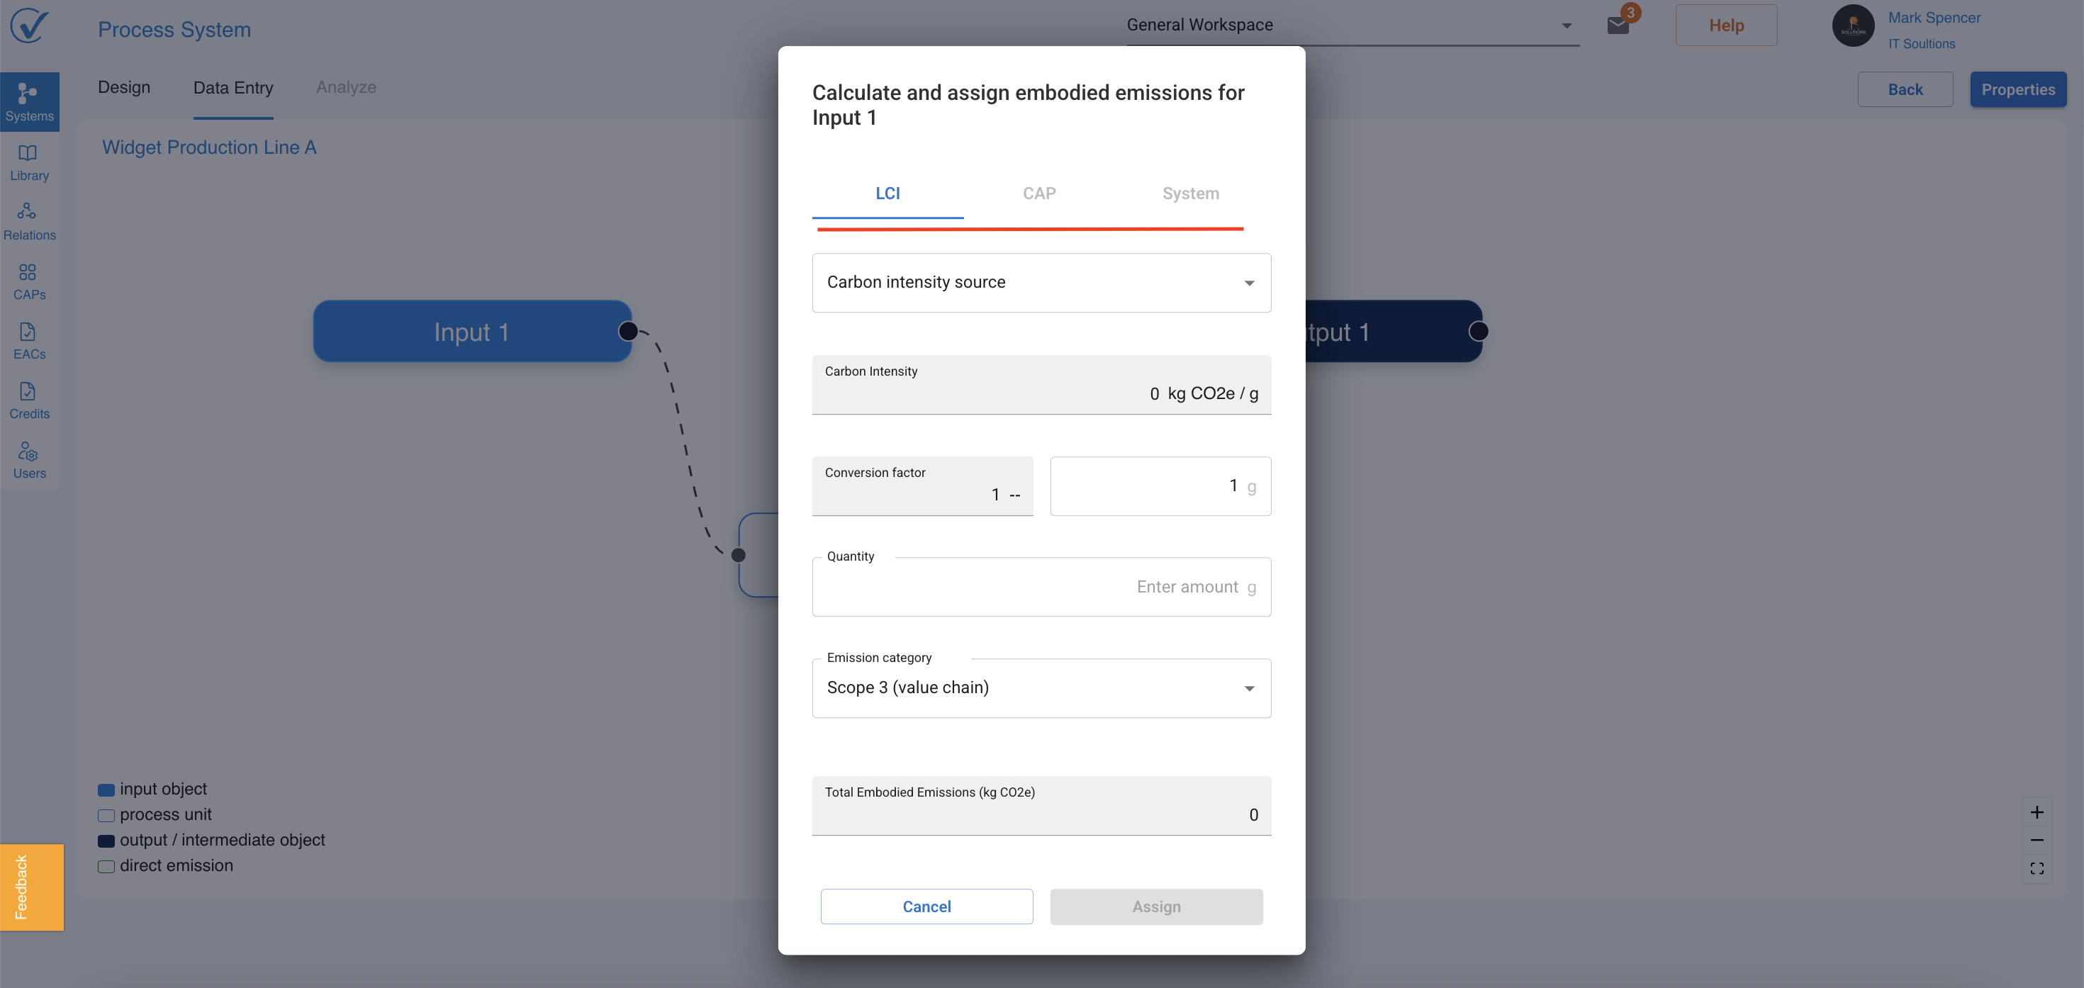Toggle the direct emission legend box
The height and width of the screenshot is (988, 2084).
pyautogui.click(x=106, y=866)
